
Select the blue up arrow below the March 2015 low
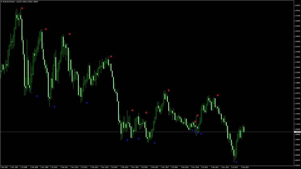(127, 140)
